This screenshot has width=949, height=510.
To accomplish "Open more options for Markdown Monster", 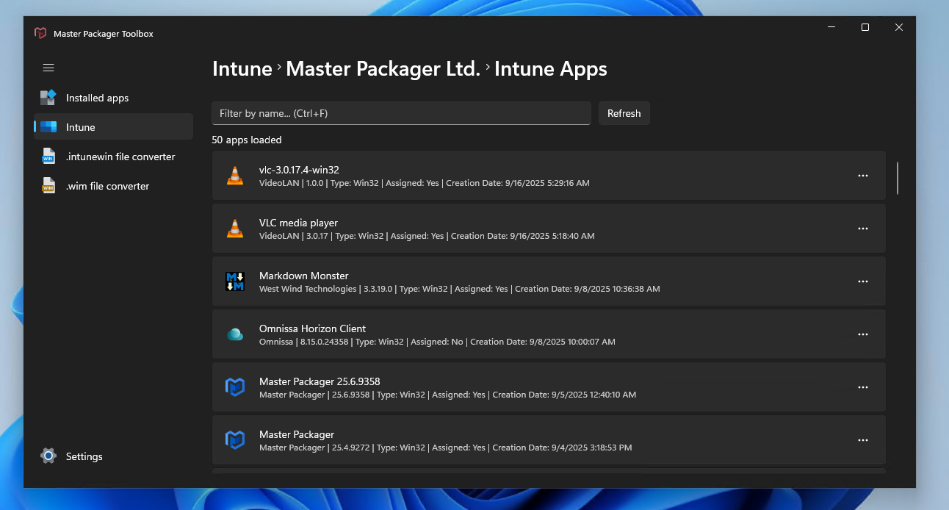I will [863, 281].
